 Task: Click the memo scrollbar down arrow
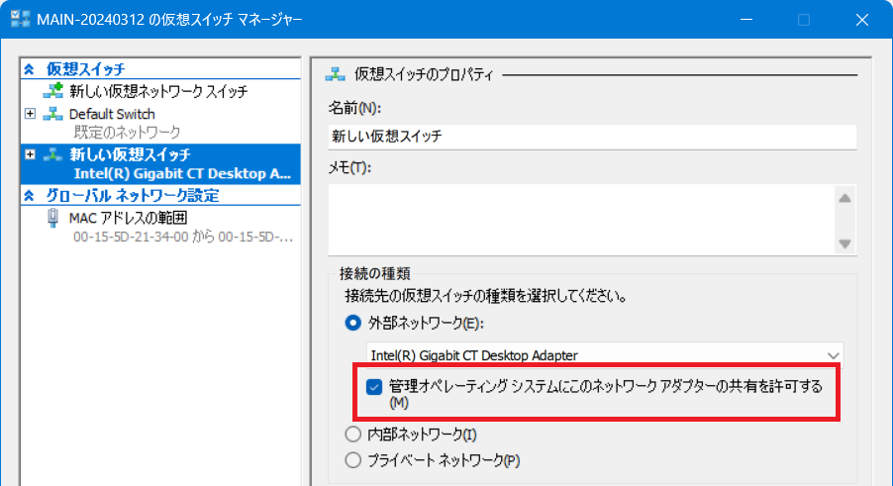(844, 243)
